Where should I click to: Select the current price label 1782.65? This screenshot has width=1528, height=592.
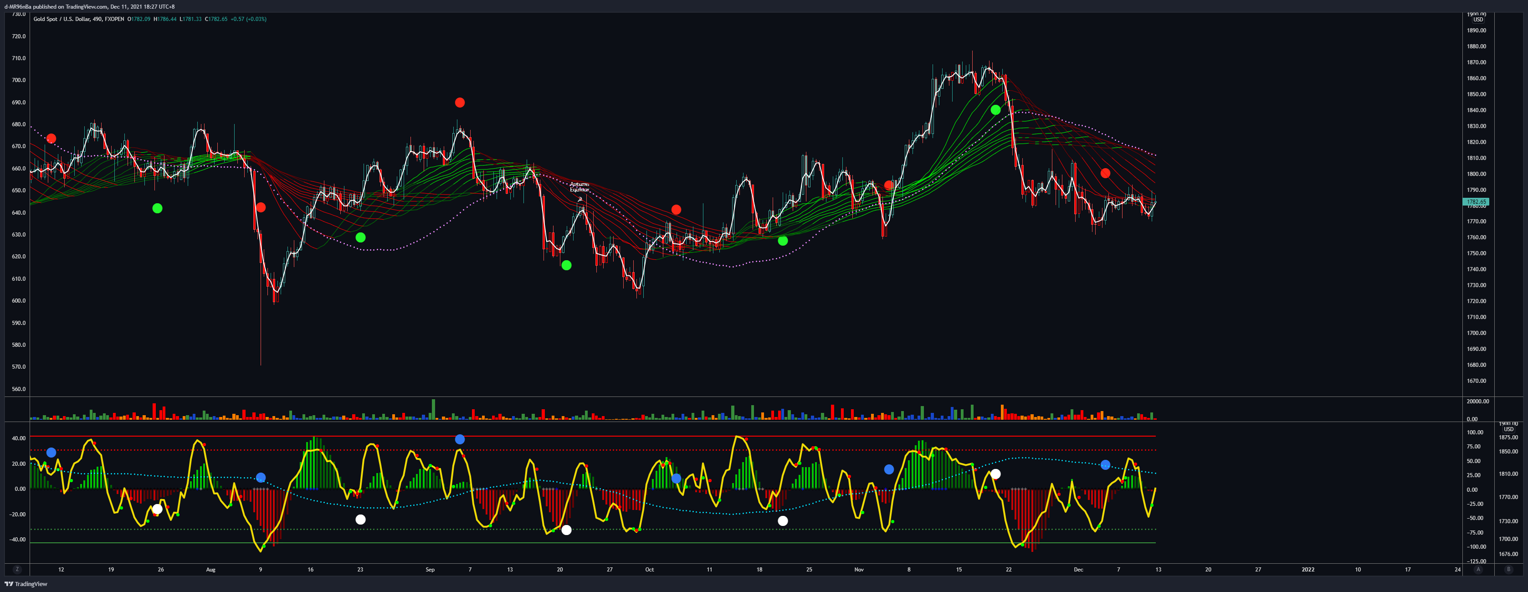click(1476, 202)
